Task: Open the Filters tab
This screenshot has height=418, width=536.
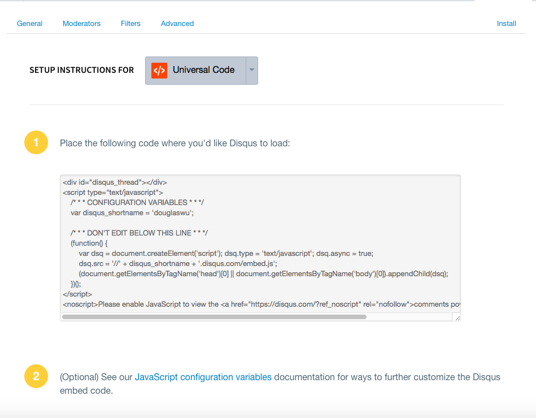Action: click(x=130, y=24)
